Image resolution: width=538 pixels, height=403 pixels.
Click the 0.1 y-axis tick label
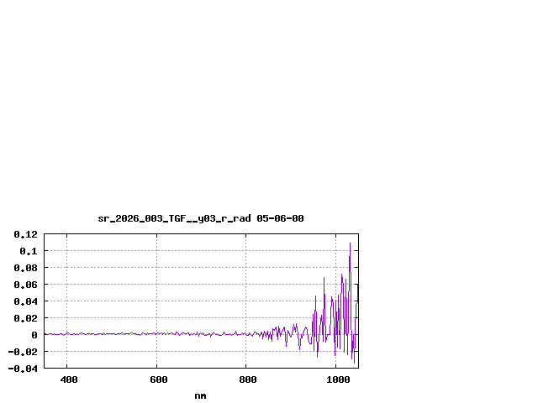click(x=28, y=251)
